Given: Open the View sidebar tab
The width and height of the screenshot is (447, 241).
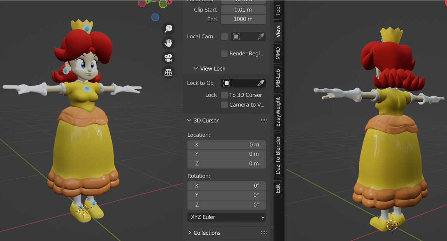Looking at the screenshot, I should (x=278, y=32).
